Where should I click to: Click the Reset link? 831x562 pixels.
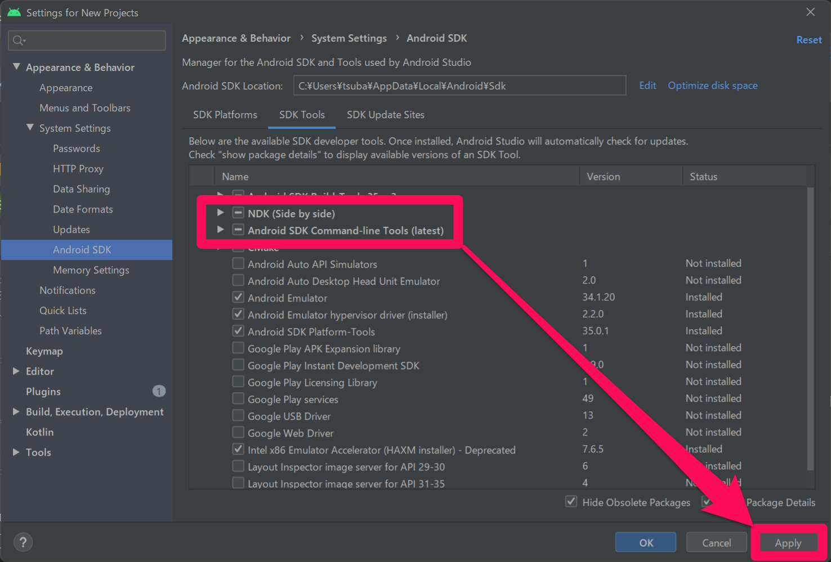809,40
